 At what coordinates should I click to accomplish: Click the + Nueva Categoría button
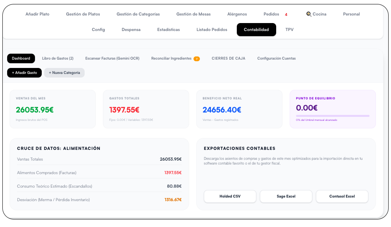64,73
